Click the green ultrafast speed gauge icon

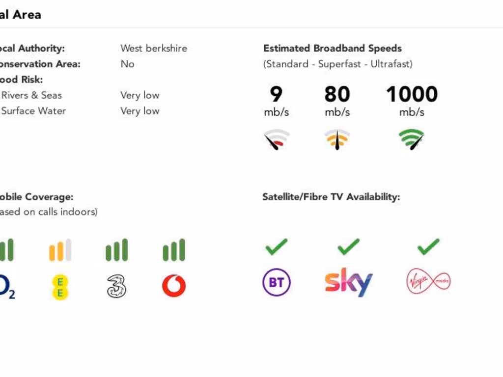pyautogui.click(x=412, y=139)
